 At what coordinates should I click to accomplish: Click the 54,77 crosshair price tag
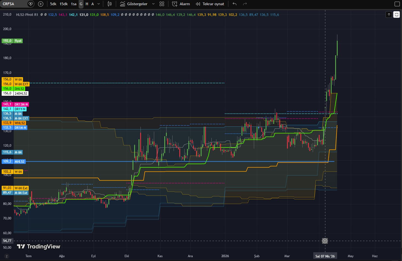pos(7,241)
